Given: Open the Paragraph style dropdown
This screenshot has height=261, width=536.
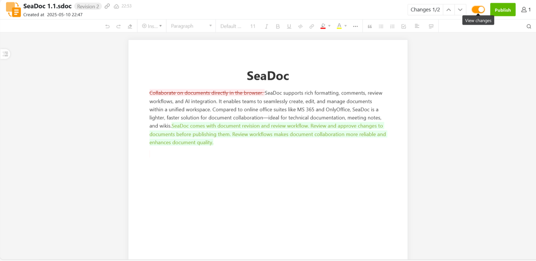Looking at the screenshot, I should click(191, 26).
